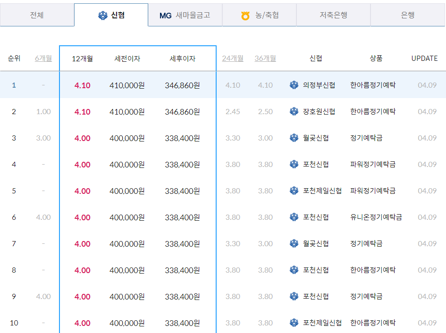
Task: Open the 저축은행 tab
Action: 333,15
